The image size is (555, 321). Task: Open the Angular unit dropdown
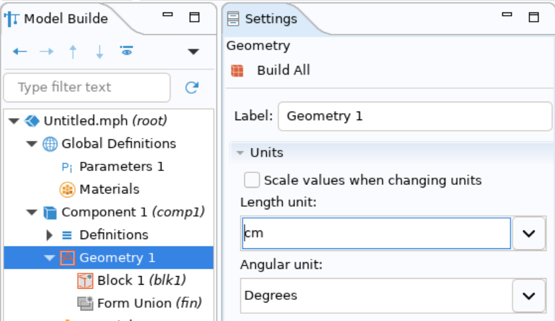529,295
